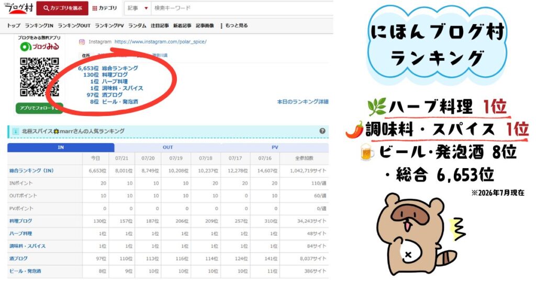
Task: Open the instagram.com/polar_spice link
Action: (160, 42)
